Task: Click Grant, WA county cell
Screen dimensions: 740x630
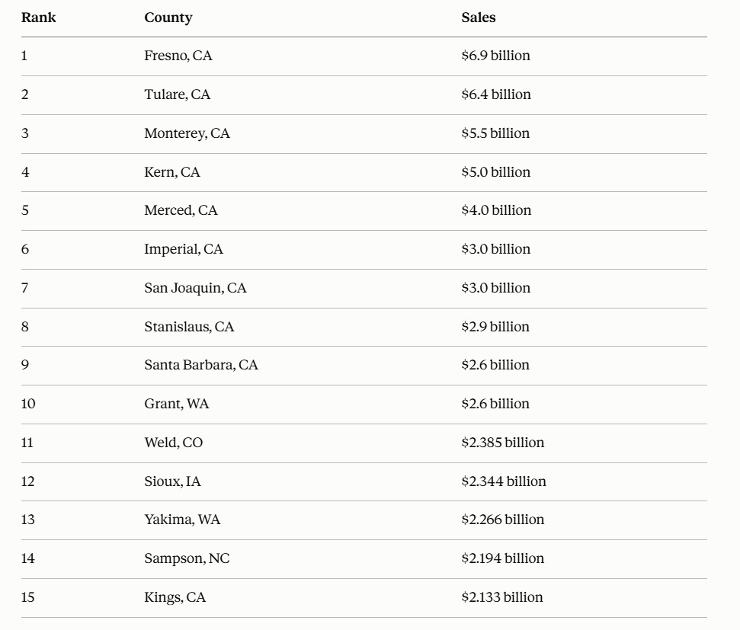Action: point(176,404)
